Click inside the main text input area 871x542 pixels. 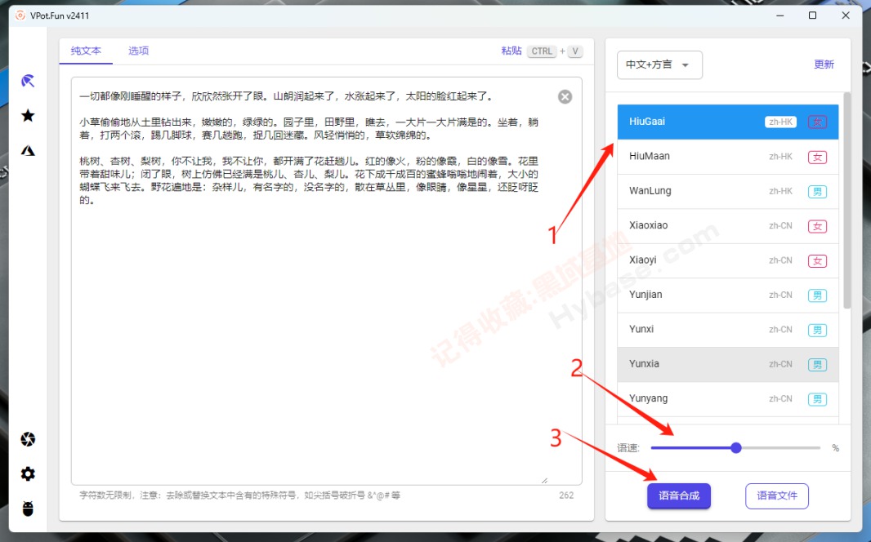point(327,281)
